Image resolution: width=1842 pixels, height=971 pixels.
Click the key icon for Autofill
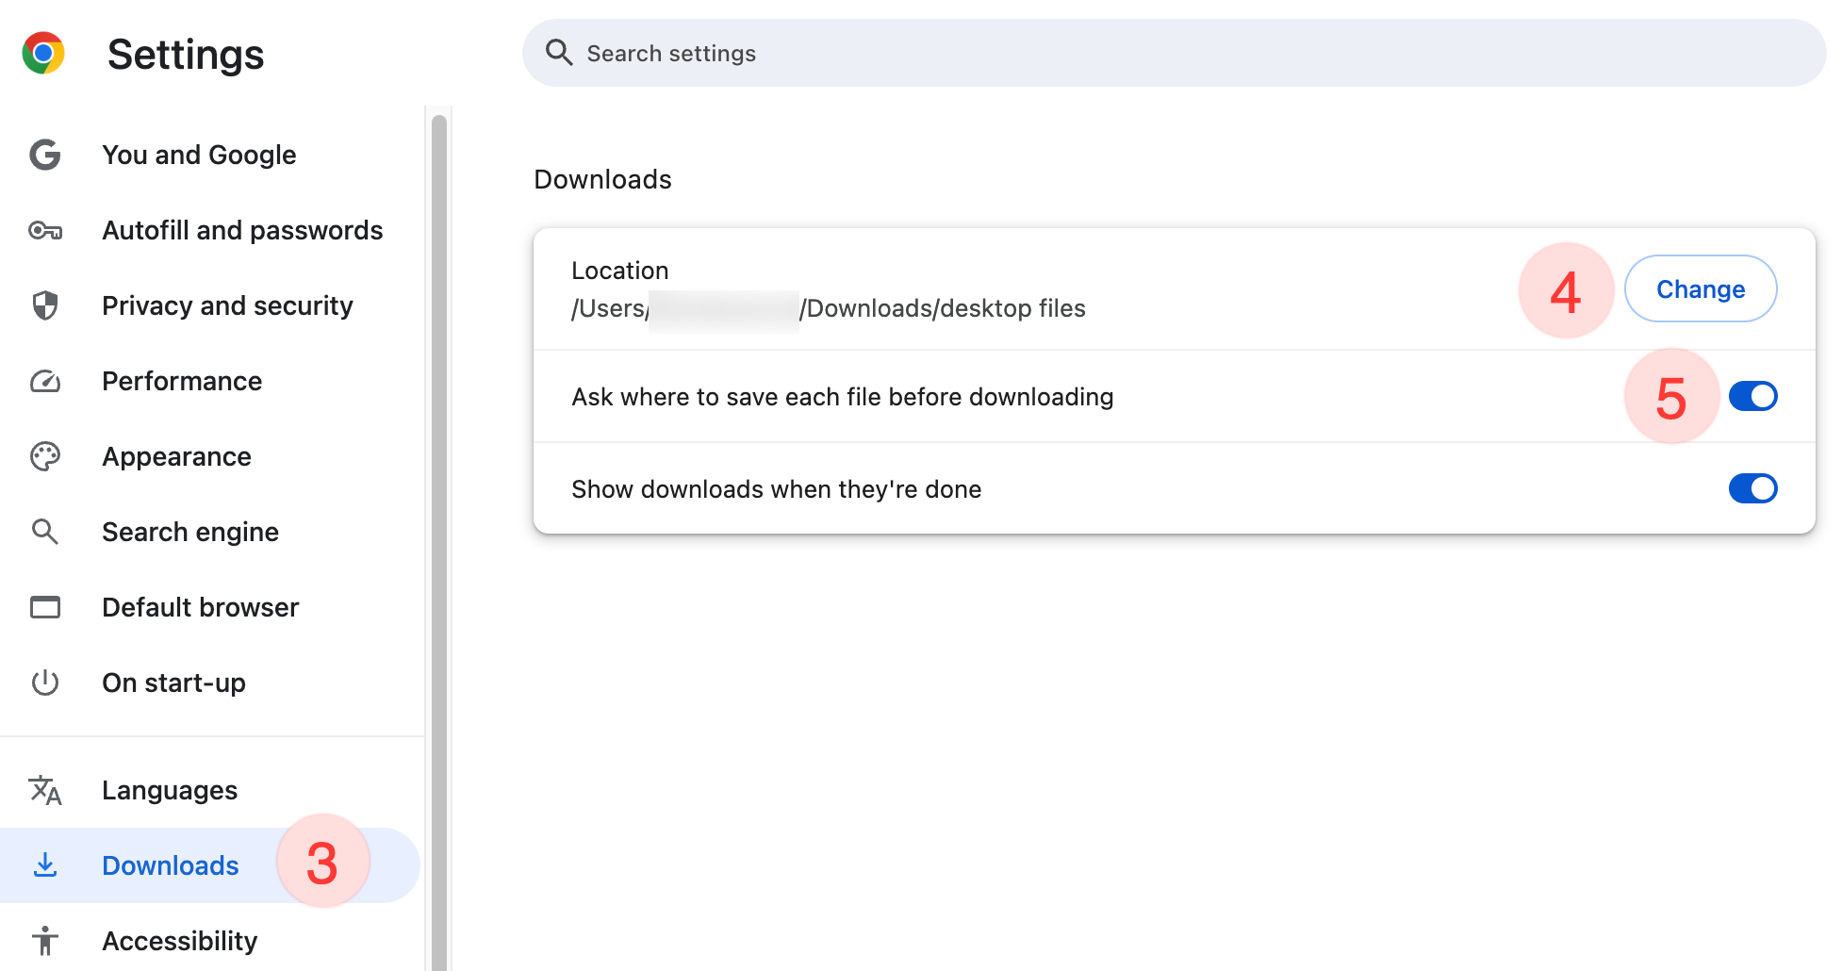click(x=45, y=230)
